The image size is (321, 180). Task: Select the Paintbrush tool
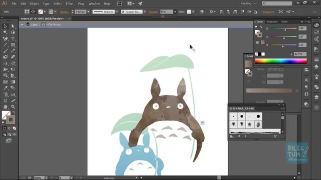[6, 51]
